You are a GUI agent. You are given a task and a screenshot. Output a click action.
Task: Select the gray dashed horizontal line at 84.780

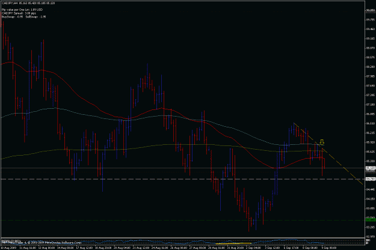coord(182,179)
